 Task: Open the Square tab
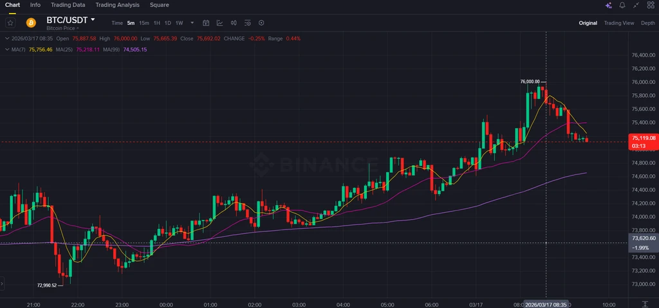[160, 5]
